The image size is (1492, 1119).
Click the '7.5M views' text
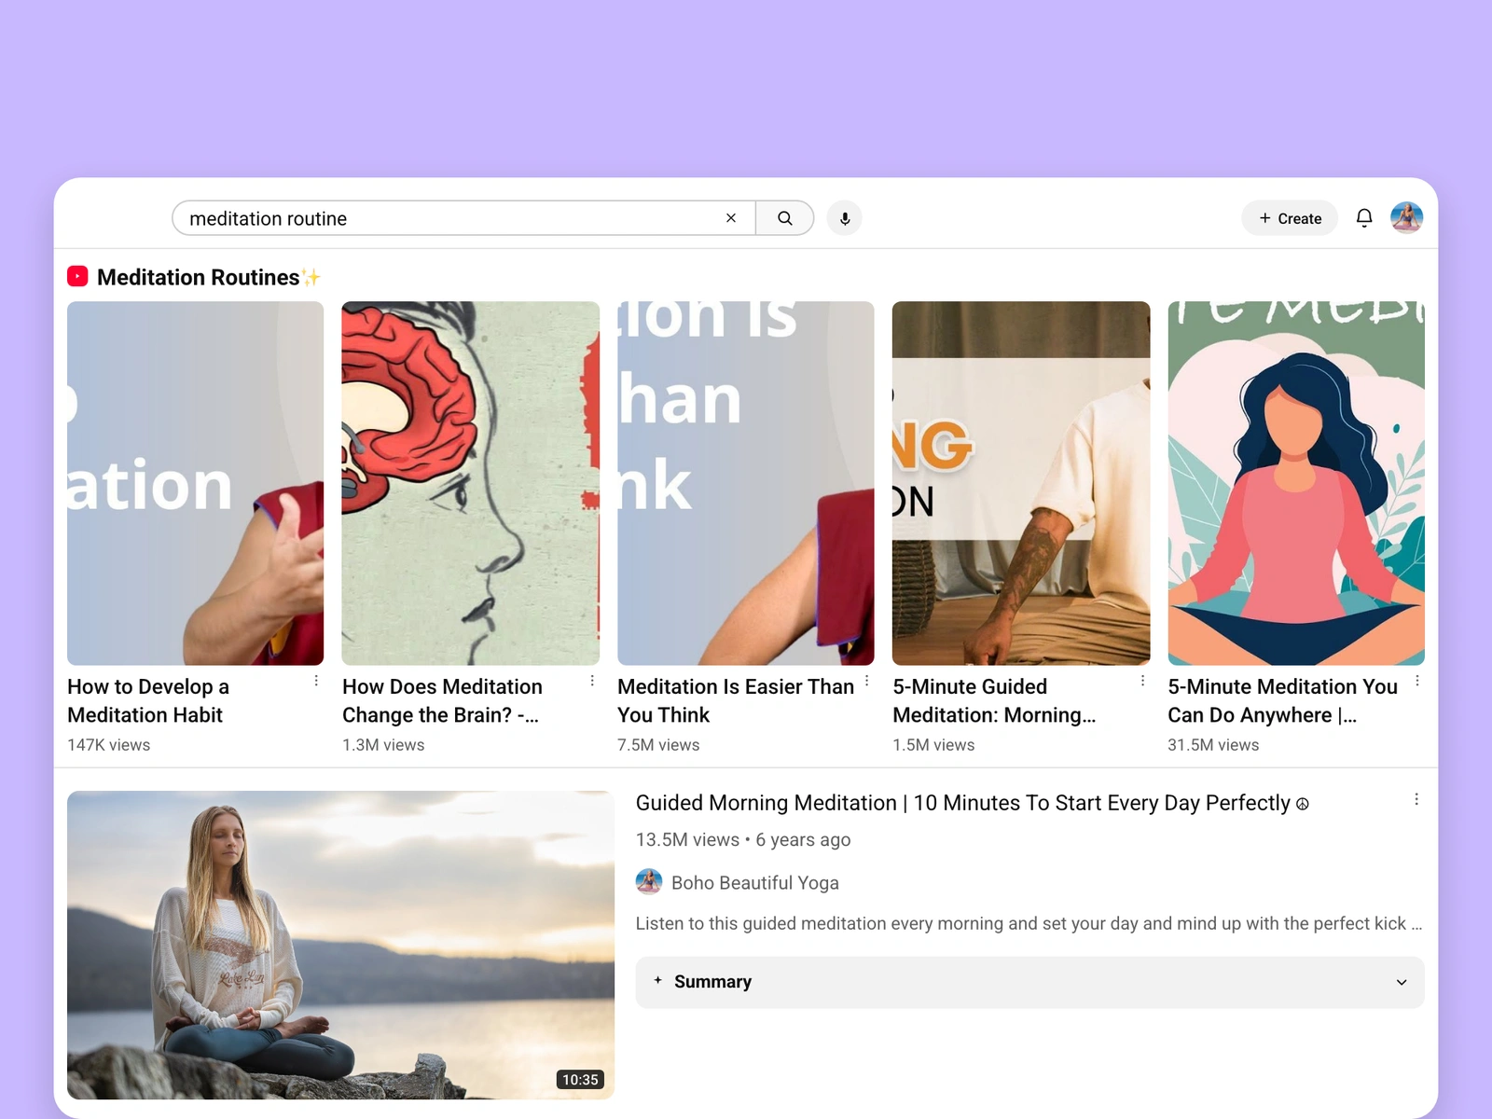point(658,745)
